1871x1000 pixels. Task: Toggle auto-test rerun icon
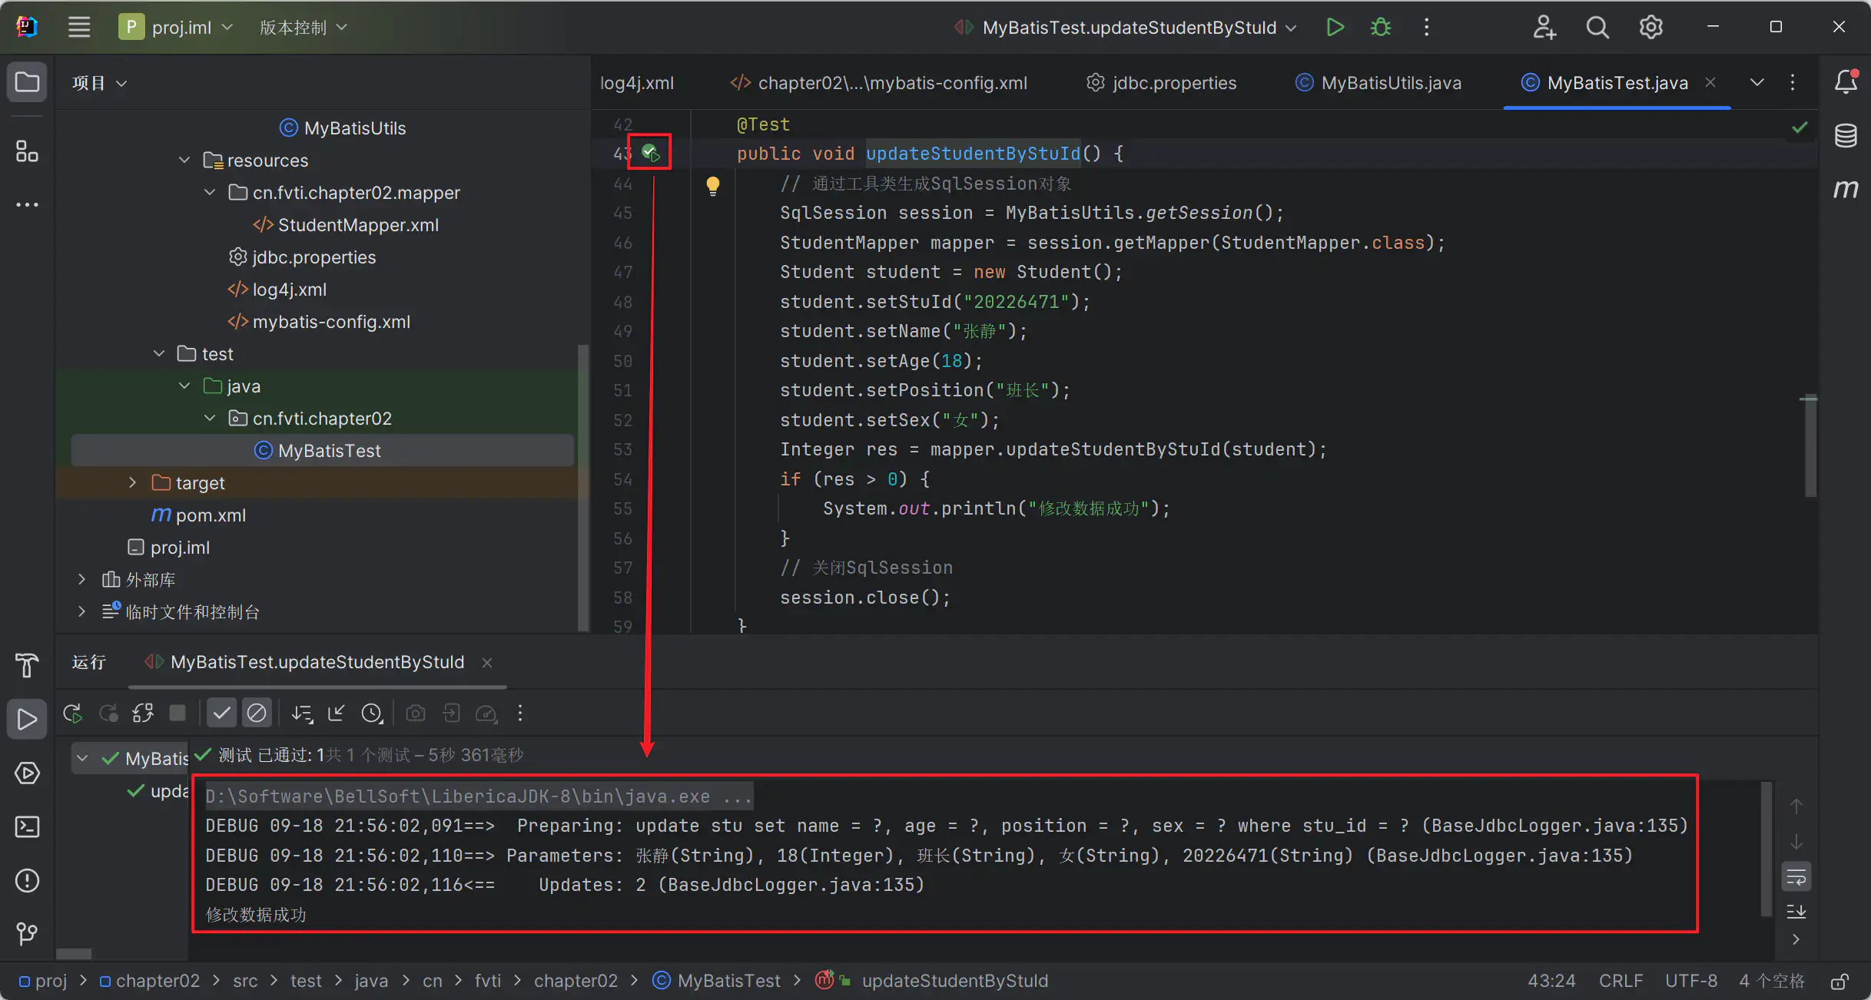click(143, 714)
